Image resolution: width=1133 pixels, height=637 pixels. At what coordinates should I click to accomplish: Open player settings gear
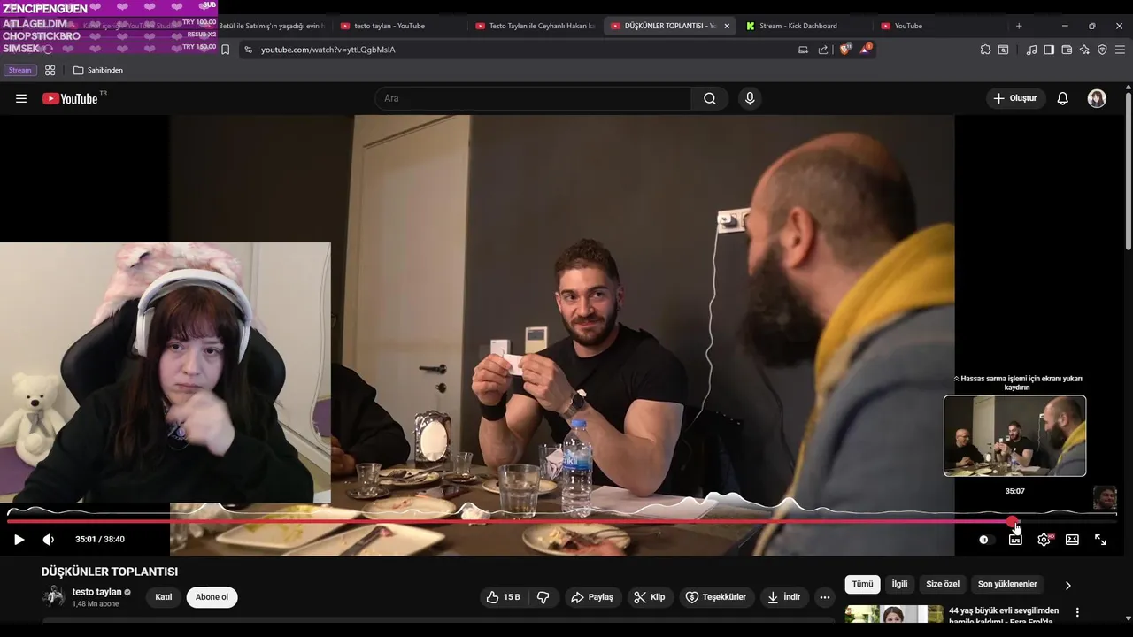pyautogui.click(x=1044, y=539)
